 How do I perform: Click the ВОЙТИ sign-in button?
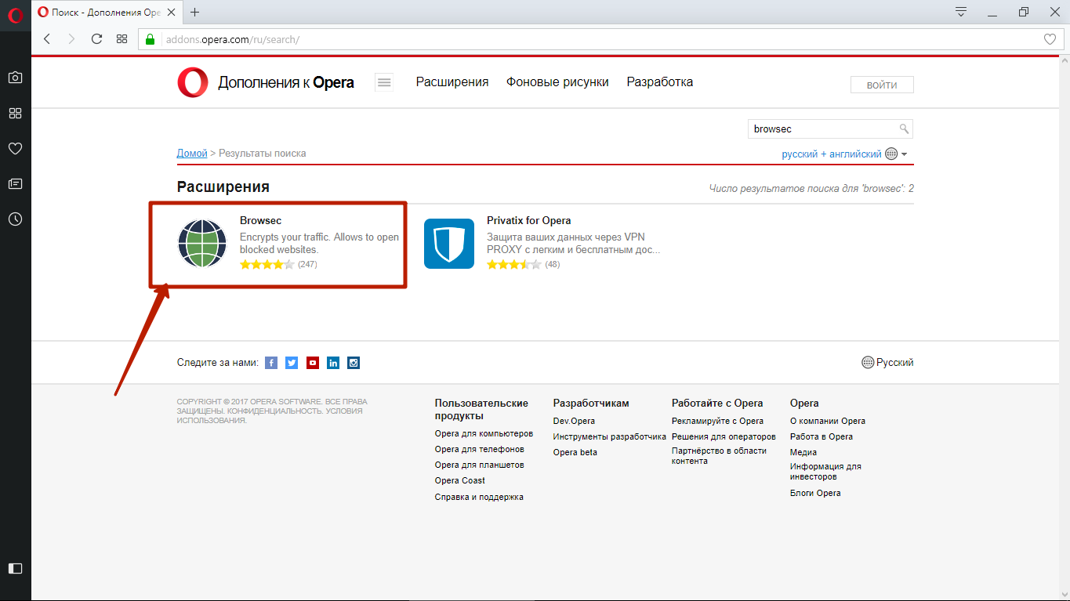(x=882, y=85)
